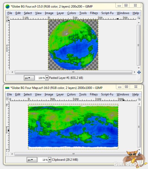The image size is (148, 169).
Task: Open Script-Fu menu in Globe BG Four window
Action: pyautogui.click(x=107, y=13)
